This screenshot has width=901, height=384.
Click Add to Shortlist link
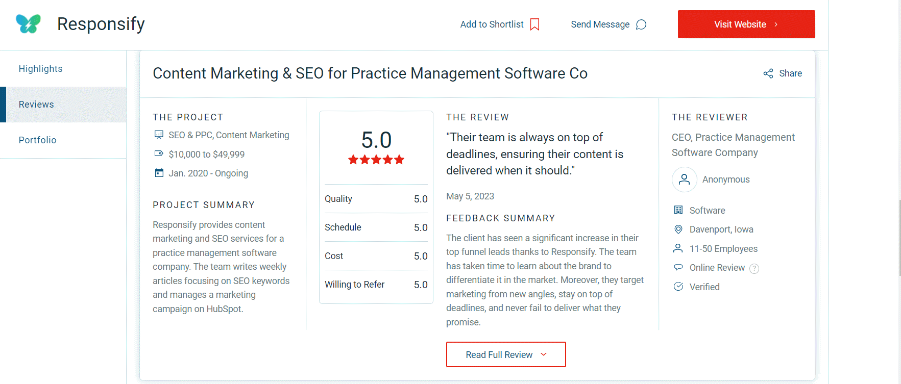(500, 24)
